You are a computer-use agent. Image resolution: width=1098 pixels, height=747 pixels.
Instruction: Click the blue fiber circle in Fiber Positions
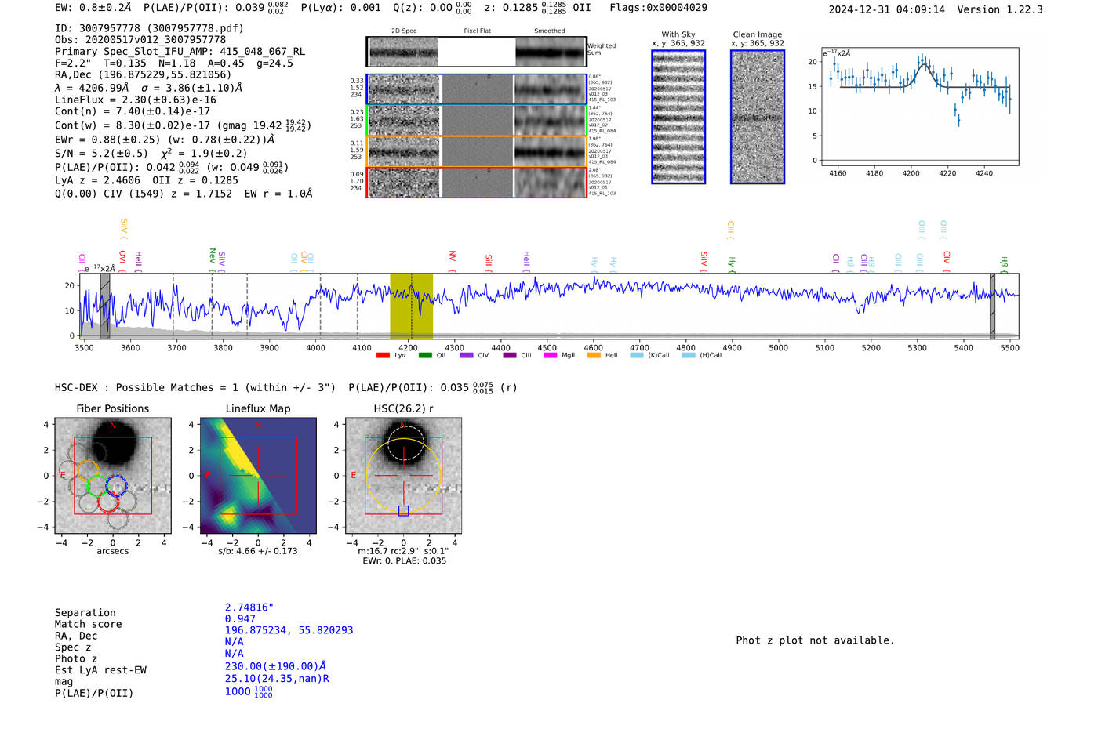[x=116, y=486]
